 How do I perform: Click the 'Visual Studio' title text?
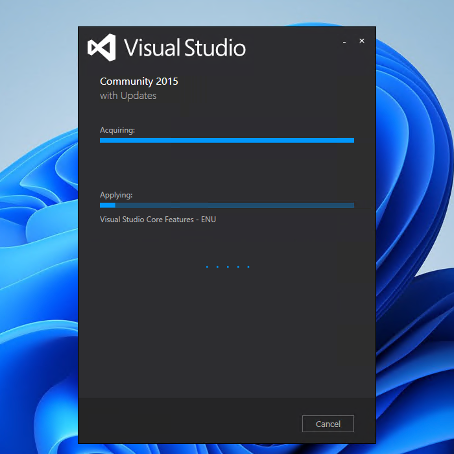[x=185, y=48]
